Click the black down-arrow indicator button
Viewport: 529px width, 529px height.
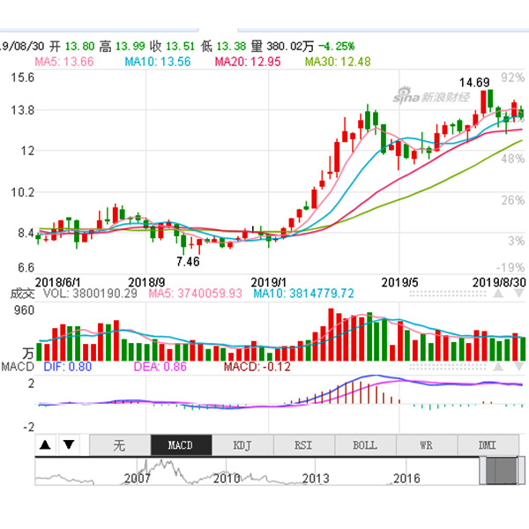click(69, 445)
